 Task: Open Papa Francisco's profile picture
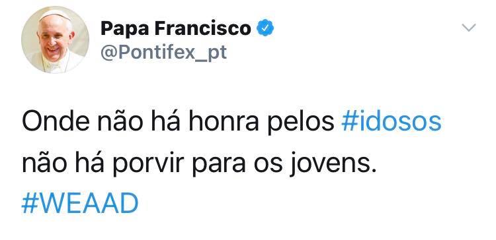point(55,40)
